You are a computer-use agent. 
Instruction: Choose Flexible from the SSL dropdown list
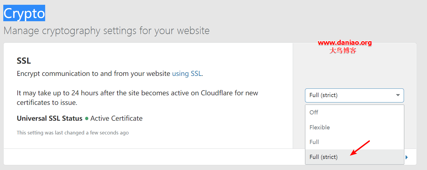(x=354, y=127)
